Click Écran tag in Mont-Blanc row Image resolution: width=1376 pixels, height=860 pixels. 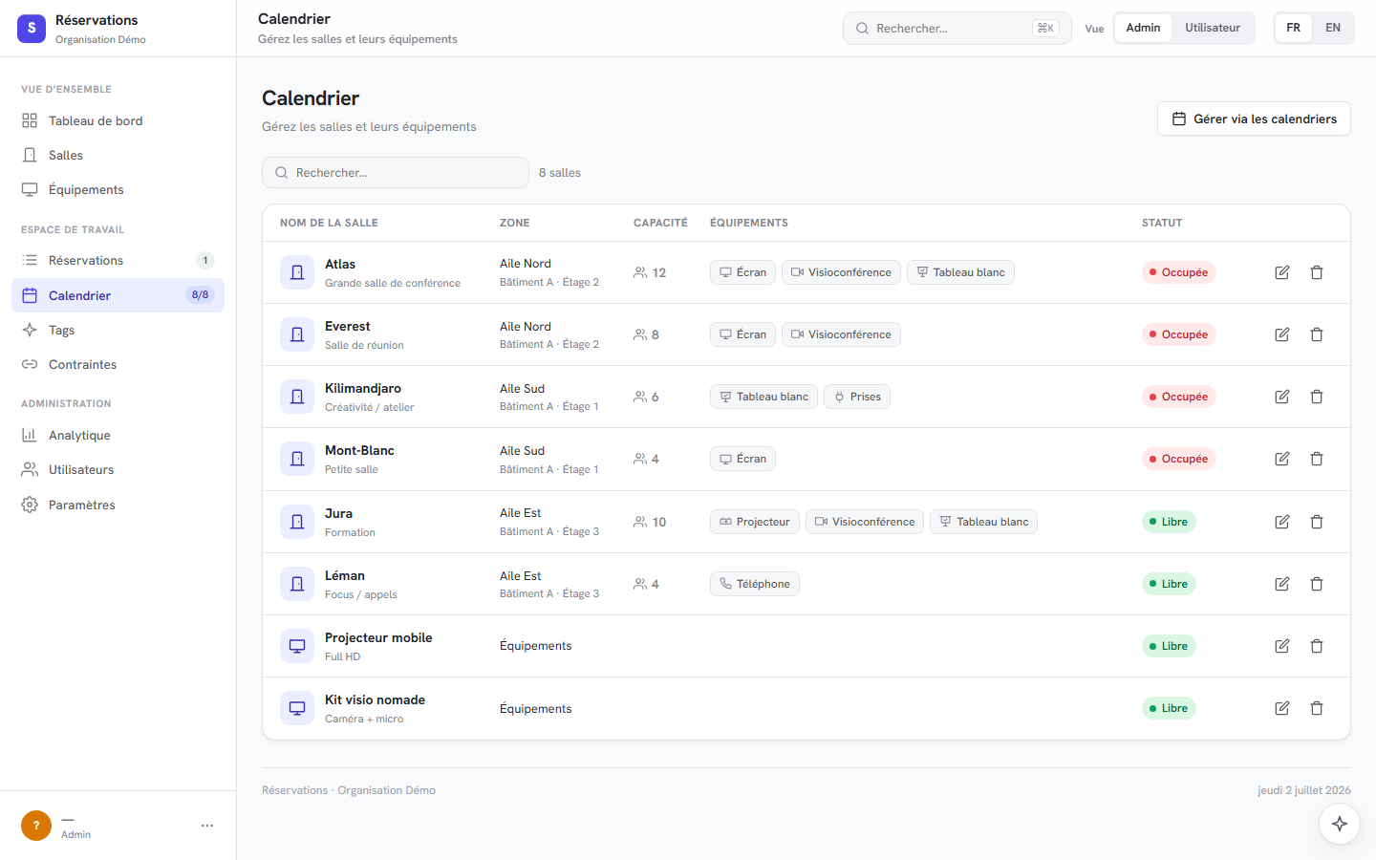coord(742,459)
